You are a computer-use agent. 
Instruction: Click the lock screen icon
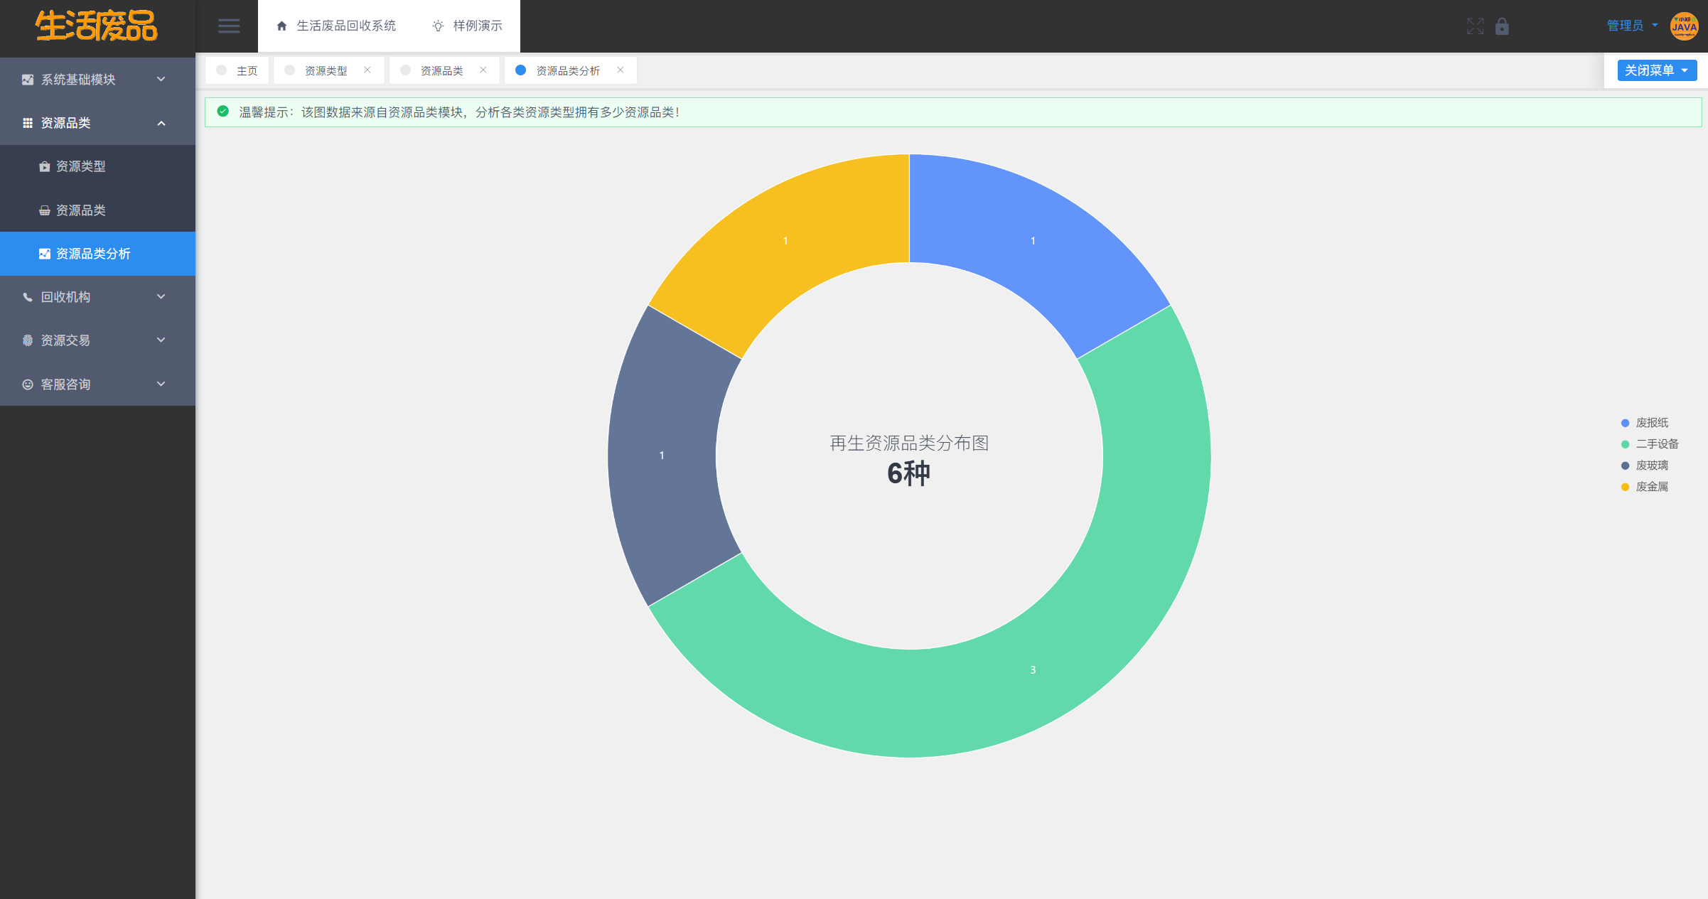click(1502, 26)
